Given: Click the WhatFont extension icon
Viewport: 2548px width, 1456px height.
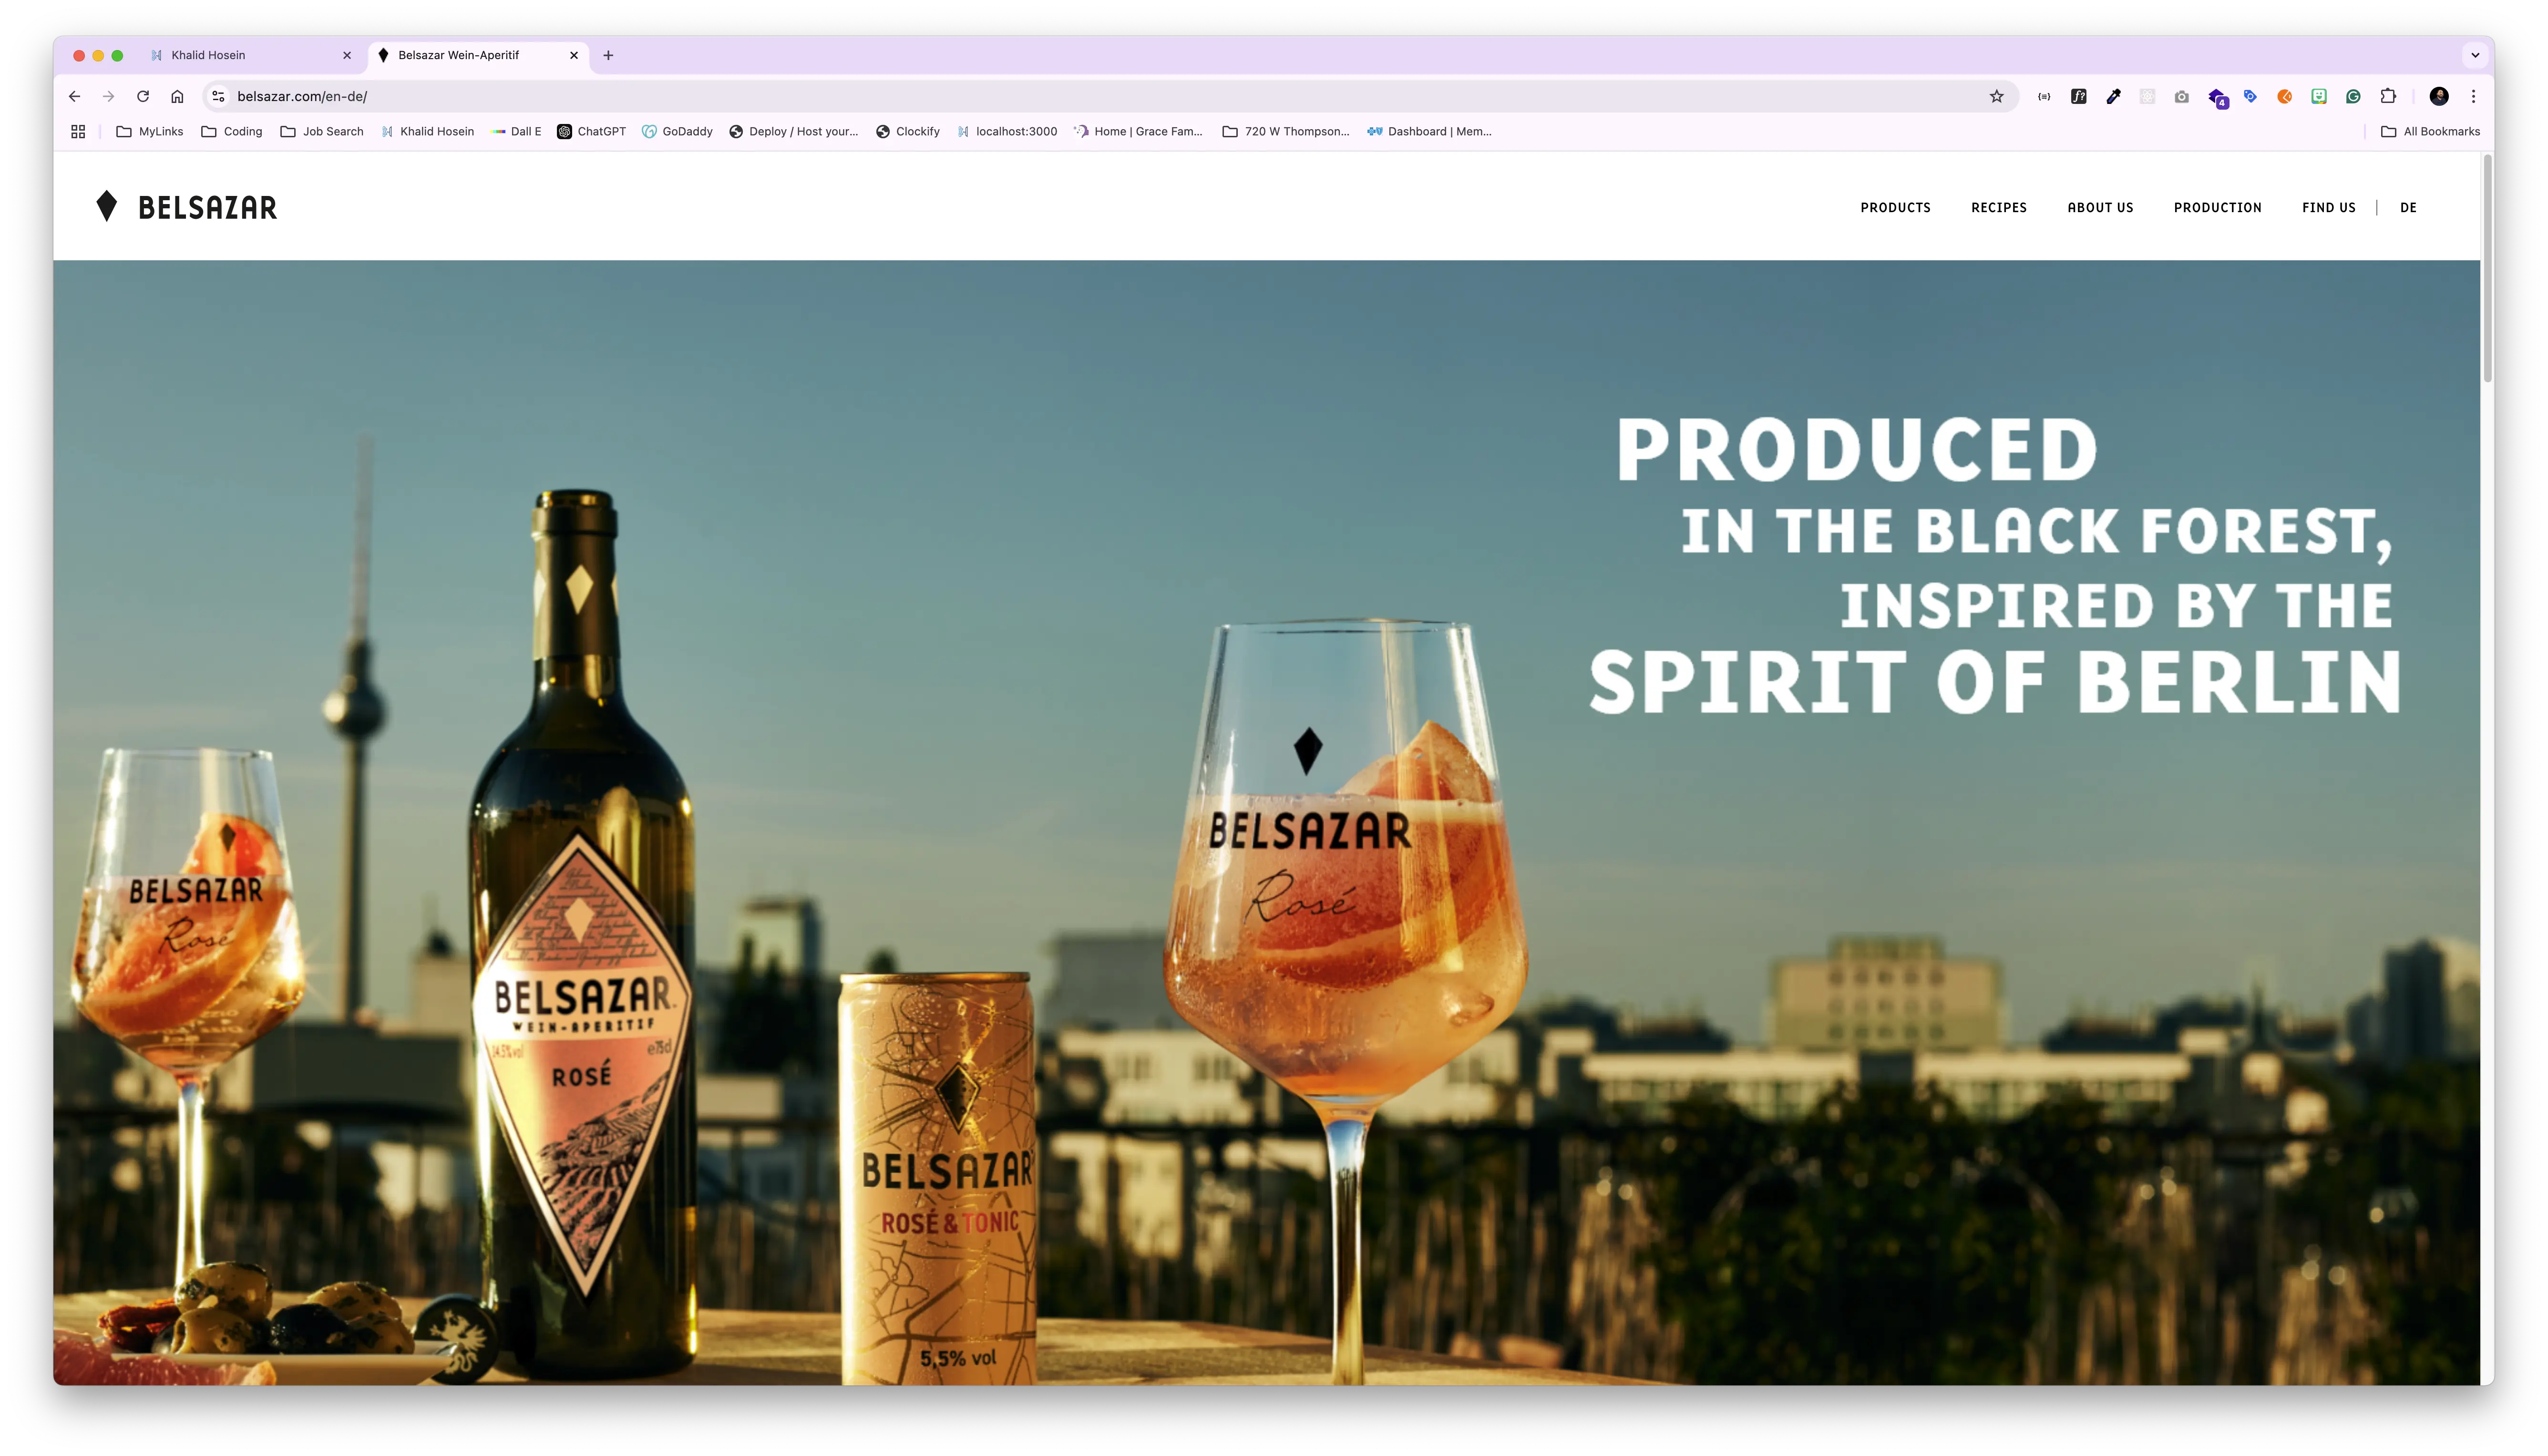Looking at the screenshot, I should click(x=2078, y=96).
